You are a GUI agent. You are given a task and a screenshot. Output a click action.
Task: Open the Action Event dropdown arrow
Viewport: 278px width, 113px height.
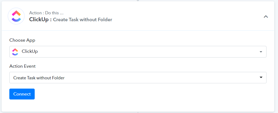(x=261, y=77)
